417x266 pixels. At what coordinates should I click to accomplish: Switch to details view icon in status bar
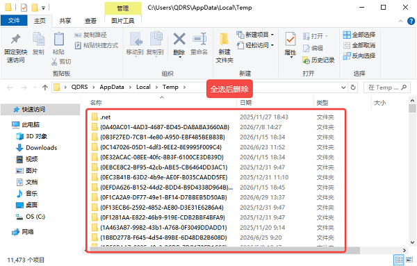pyautogui.click(x=399, y=260)
